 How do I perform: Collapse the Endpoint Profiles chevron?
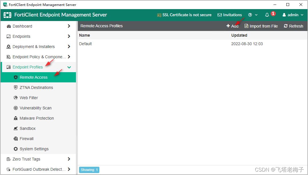69,67
